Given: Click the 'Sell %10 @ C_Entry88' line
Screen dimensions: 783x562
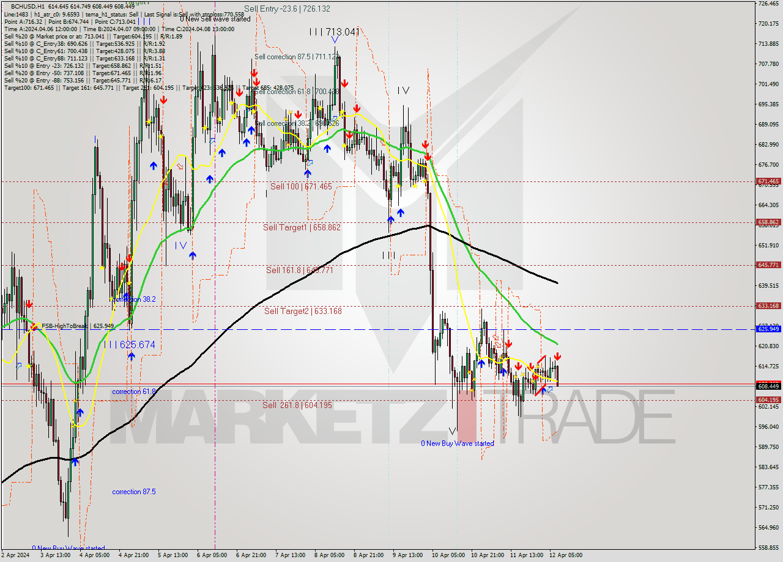Looking at the screenshot, I should point(84,59).
